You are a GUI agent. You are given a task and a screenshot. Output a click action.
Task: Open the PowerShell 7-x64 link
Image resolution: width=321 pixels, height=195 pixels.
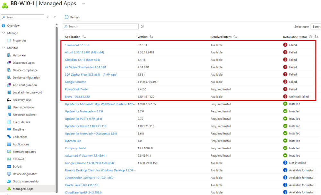pos(76,89)
